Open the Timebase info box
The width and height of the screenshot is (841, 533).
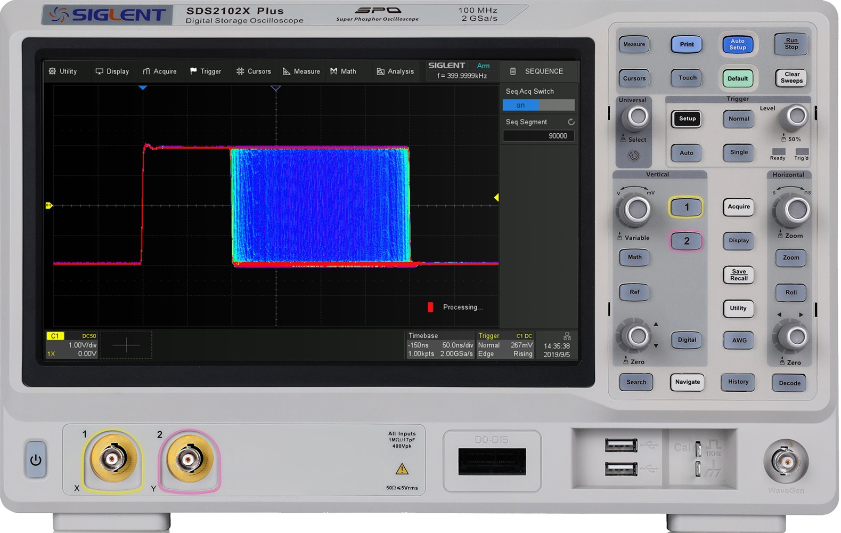coord(440,345)
